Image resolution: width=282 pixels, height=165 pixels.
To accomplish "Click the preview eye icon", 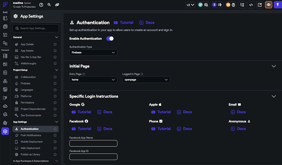I will tap(268, 5).
